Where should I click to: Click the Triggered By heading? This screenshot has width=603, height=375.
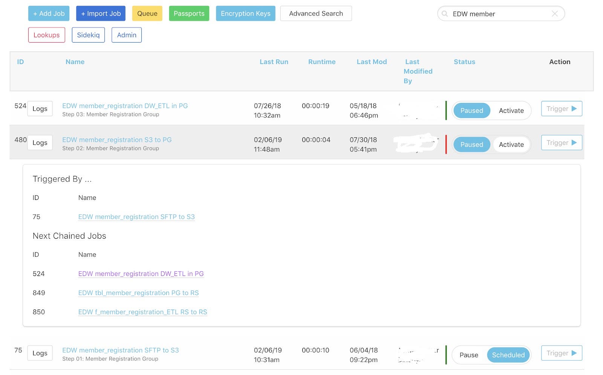pos(62,179)
